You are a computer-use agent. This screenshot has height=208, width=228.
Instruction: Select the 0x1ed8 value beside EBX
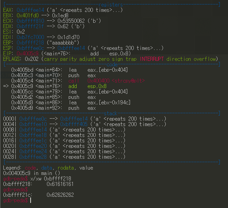tap(60, 15)
